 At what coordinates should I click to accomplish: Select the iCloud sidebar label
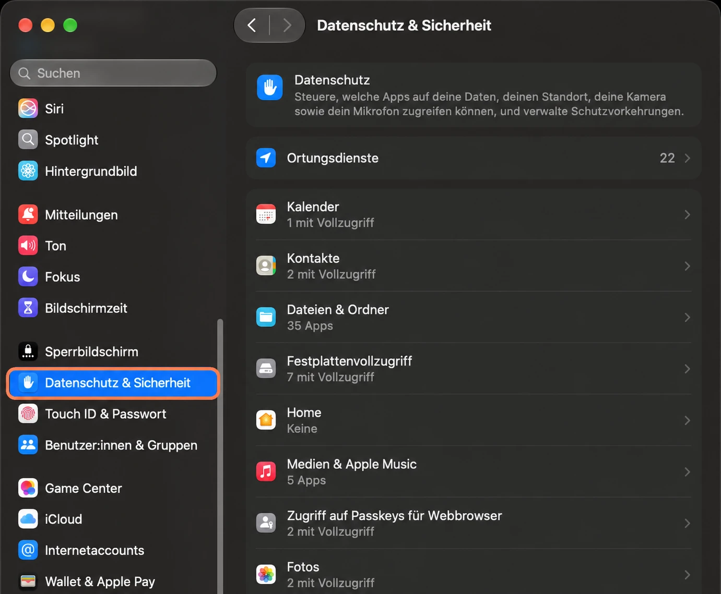(x=64, y=519)
